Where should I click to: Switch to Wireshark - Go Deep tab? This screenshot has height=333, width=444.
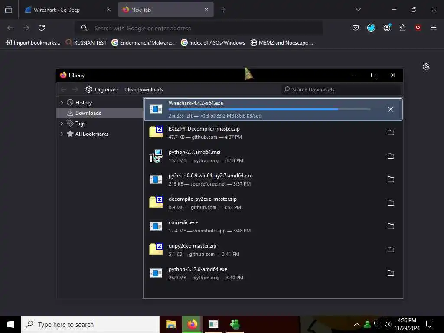click(x=67, y=10)
